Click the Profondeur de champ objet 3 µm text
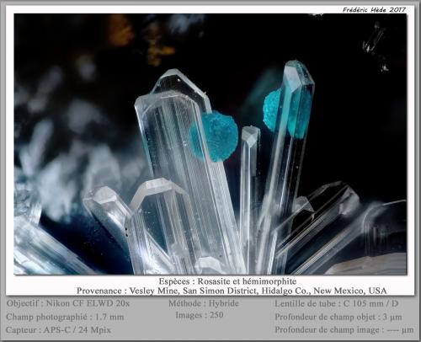The height and width of the screenshot is (342, 421). pyautogui.click(x=338, y=317)
